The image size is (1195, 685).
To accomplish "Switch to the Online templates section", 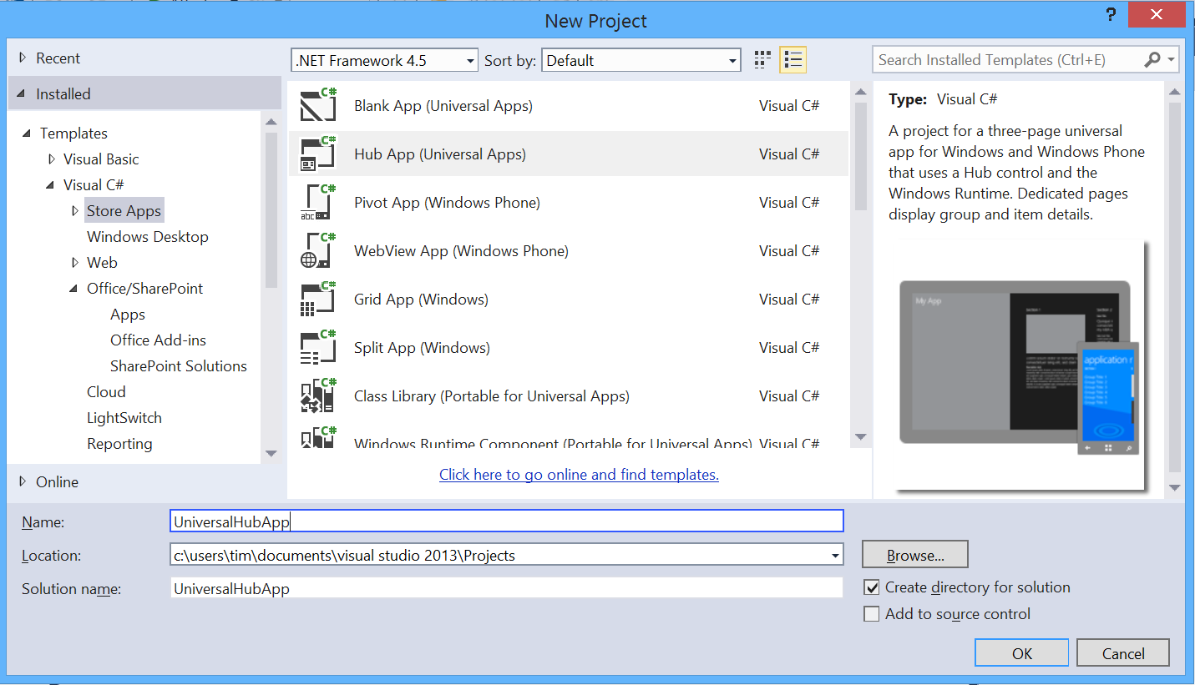I will point(57,481).
